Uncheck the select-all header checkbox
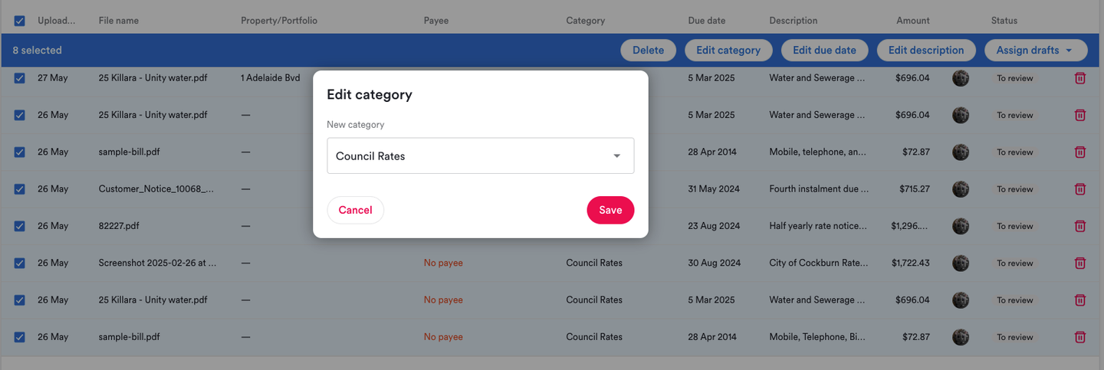The height and width of the screenshot is (370, 1104). (20, 21)
